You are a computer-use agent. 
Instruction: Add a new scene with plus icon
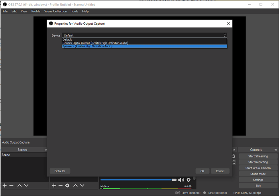tap(5, 186)
